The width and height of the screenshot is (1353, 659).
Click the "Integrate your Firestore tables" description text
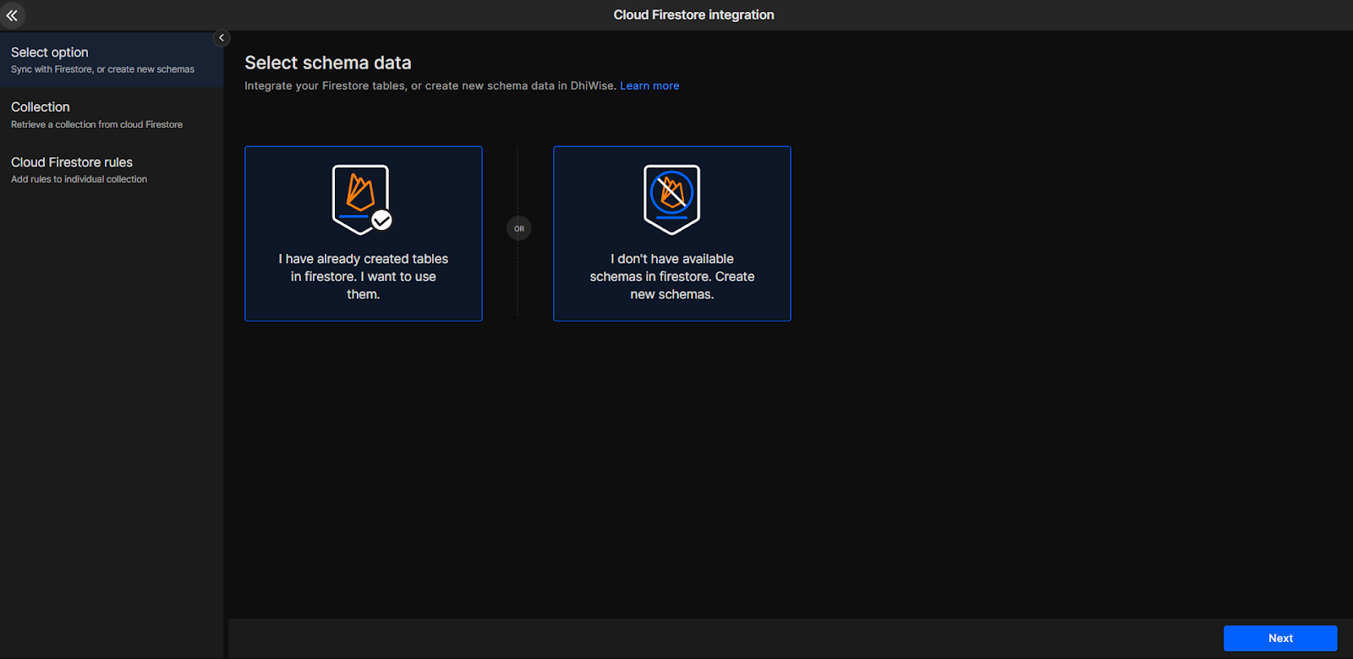click(x=430, y=85)
